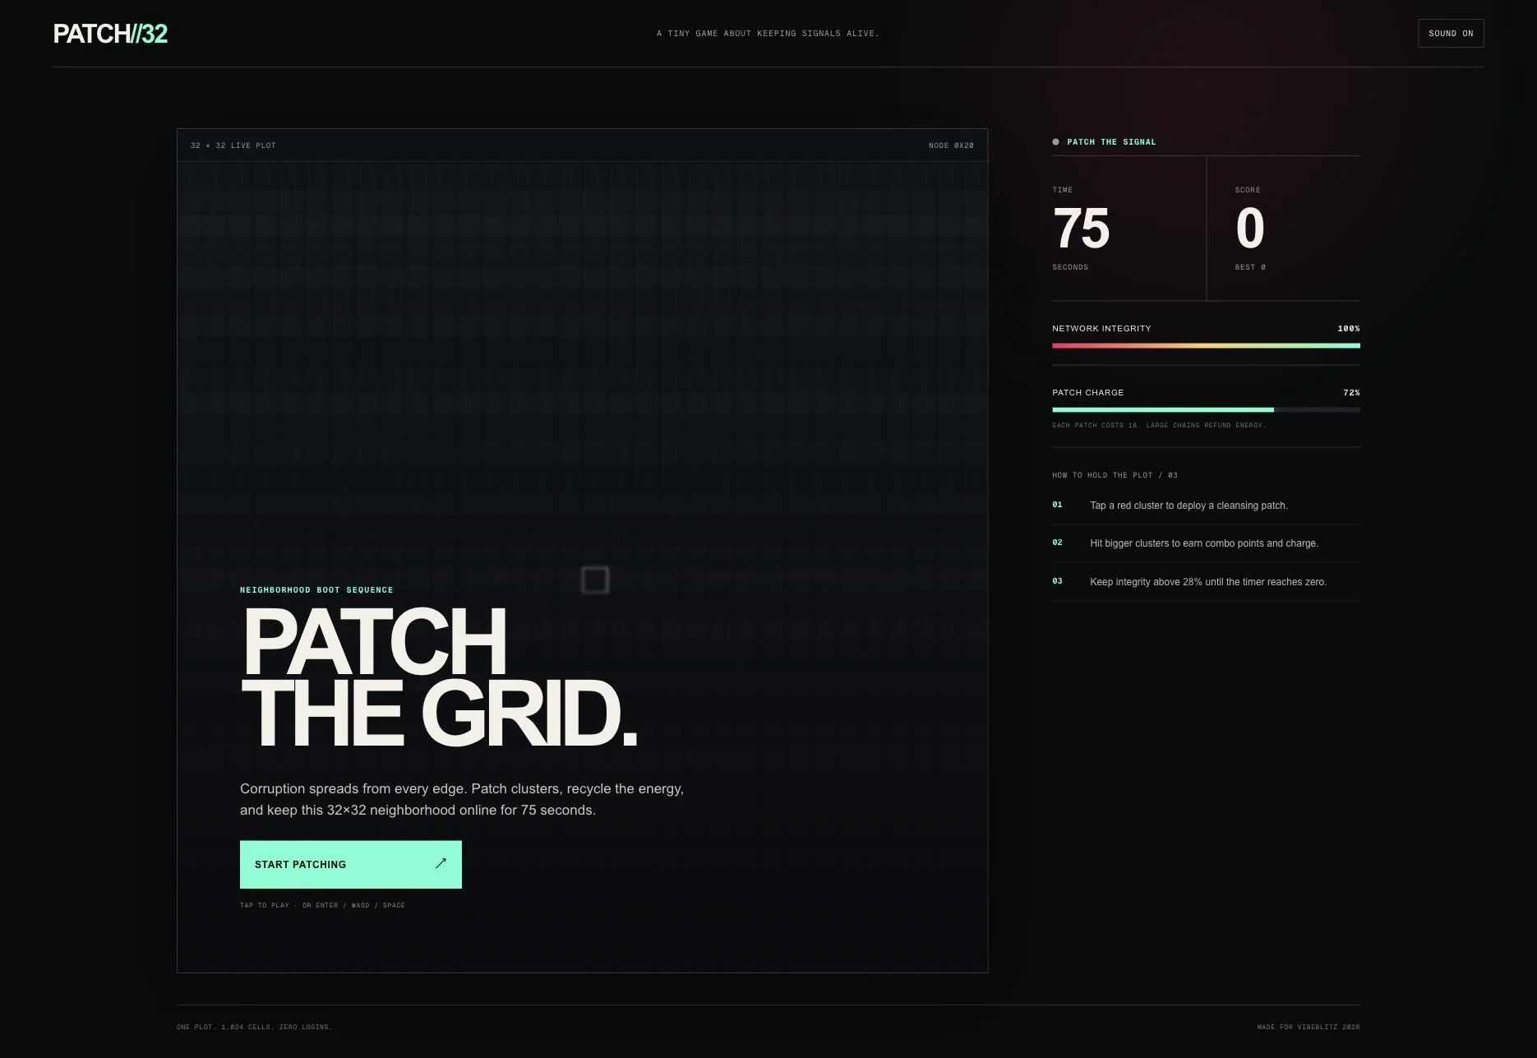
Task: Click the arrow icon on Start Patching
Action: tap(441, 863)
